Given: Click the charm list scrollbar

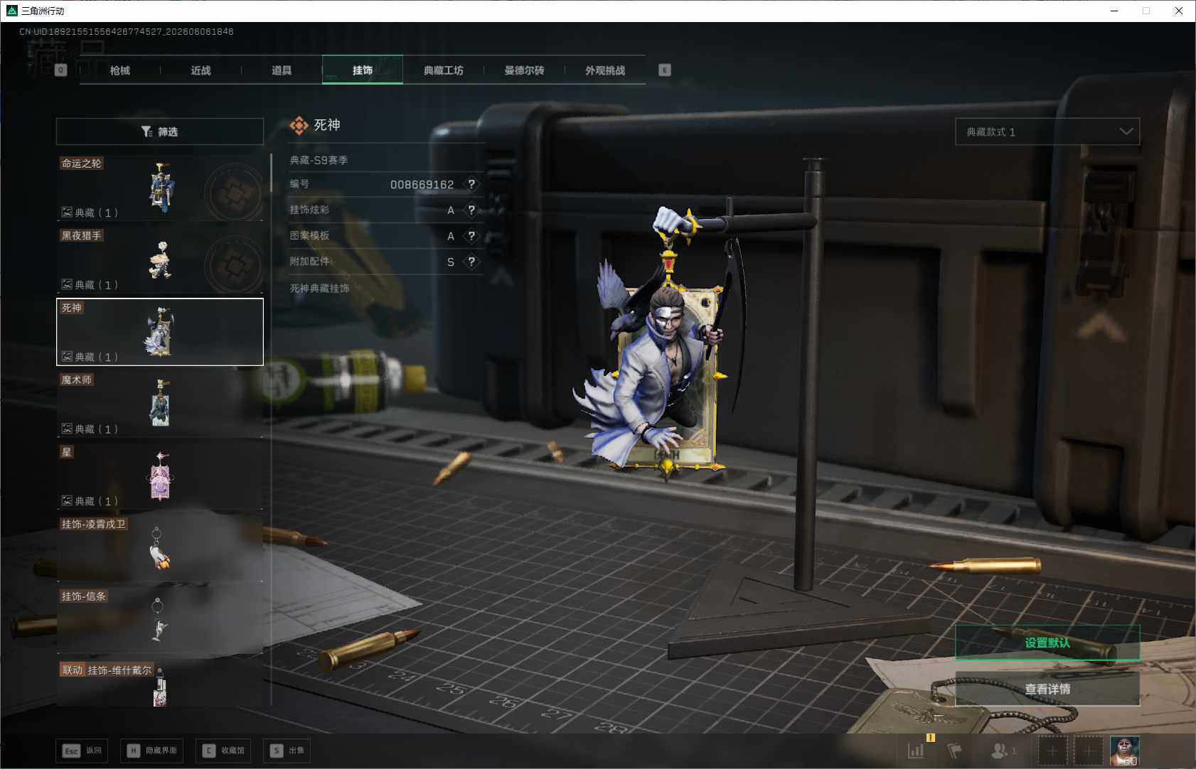Looking at the screenshot, I should coord(271,173).
